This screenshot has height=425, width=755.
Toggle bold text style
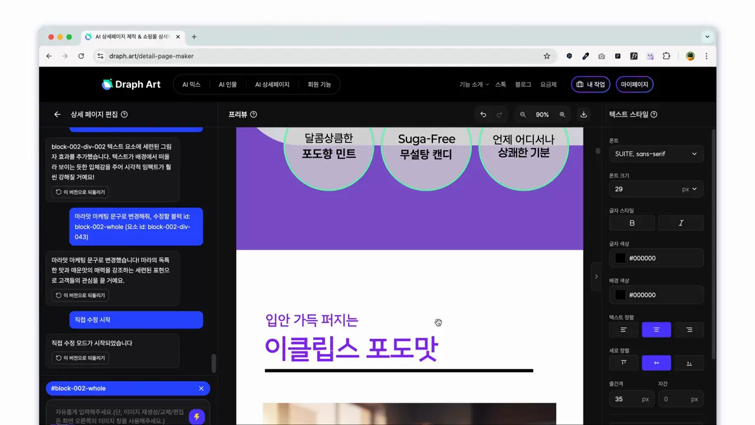click(632, 223)
